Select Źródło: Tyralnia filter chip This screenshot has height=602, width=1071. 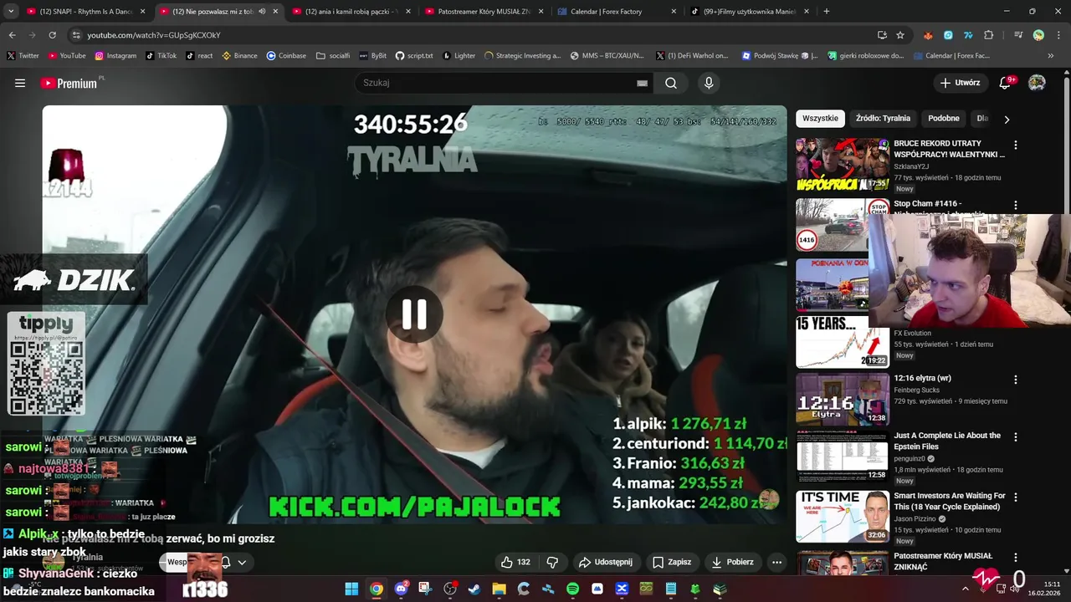(883, 118)
